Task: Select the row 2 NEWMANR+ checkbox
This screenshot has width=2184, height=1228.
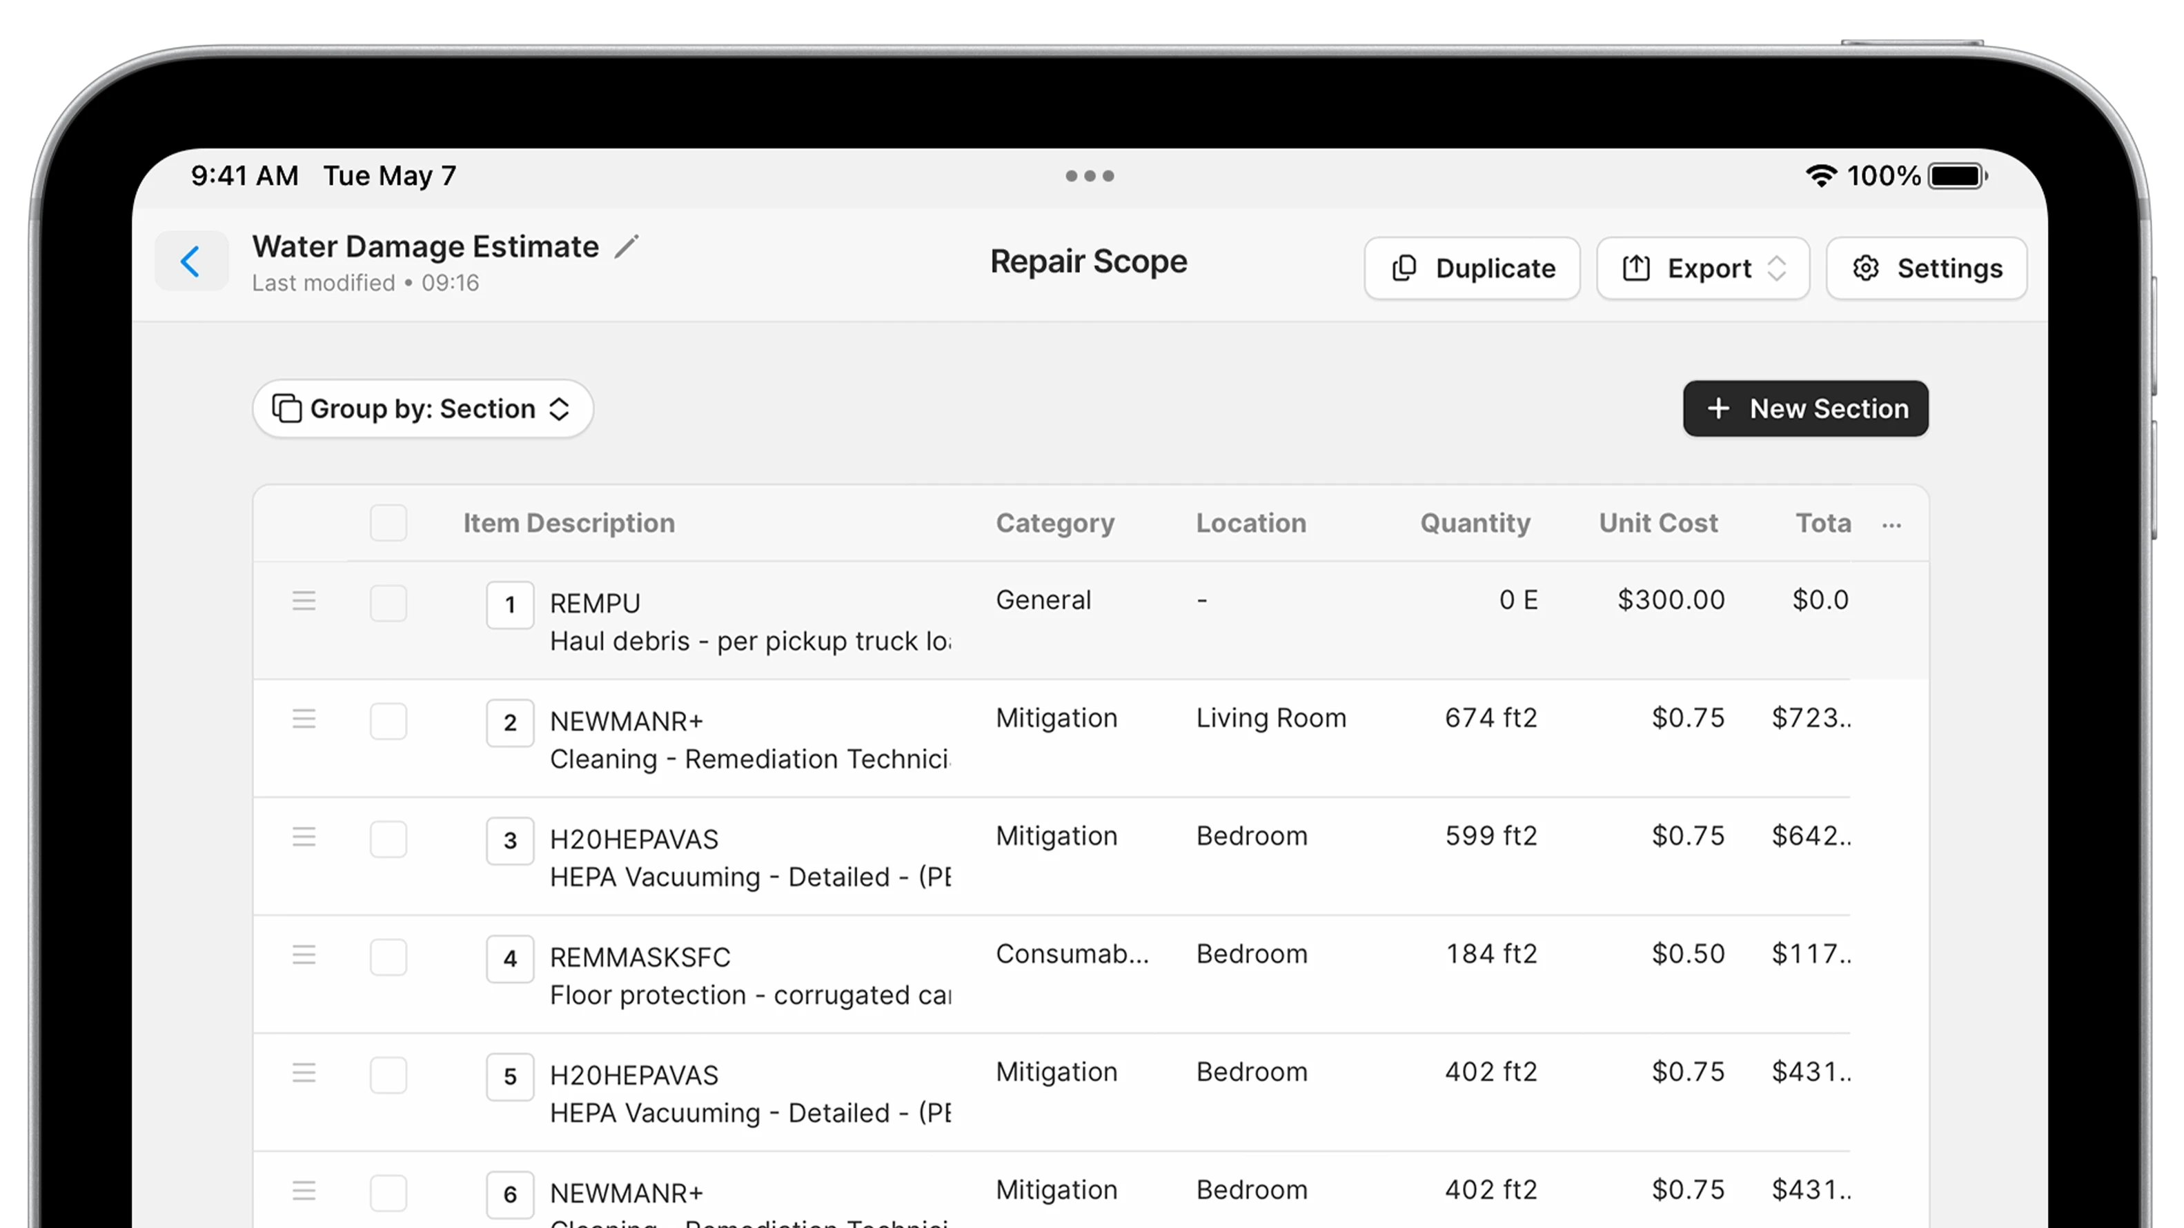Action: pyautogui.click(x=388, y=721)
